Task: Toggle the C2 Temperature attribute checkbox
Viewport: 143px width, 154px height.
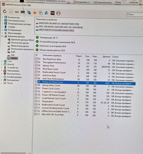Action: (x=36, y=101)
